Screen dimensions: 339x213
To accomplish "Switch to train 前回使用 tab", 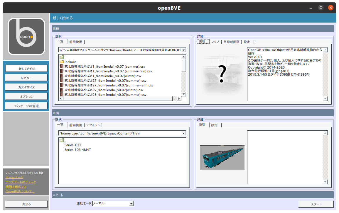I will pos(76,125).
